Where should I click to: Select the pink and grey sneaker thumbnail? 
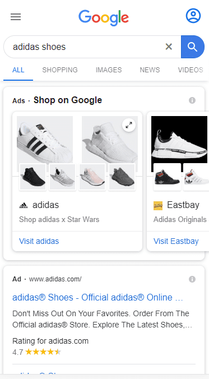(92, 177)
